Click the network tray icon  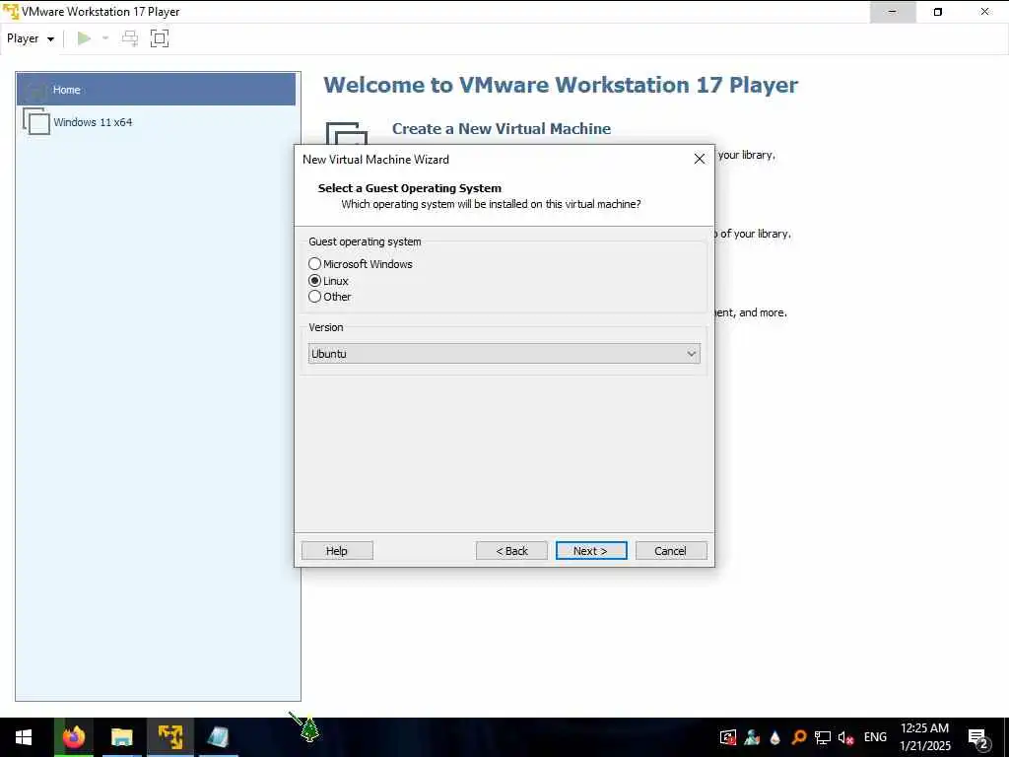coord(823,737)
